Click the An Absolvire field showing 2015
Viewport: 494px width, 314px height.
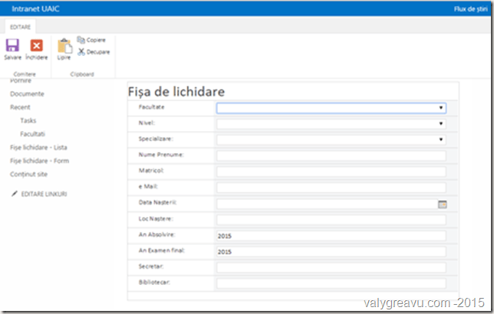331,236
